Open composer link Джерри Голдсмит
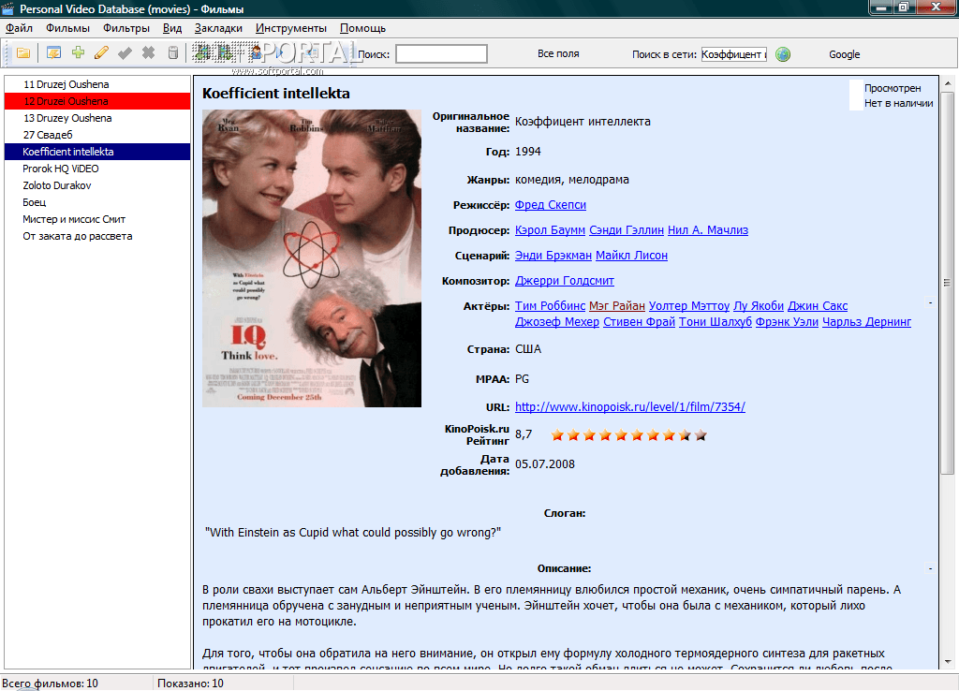 tap(565, 281)
